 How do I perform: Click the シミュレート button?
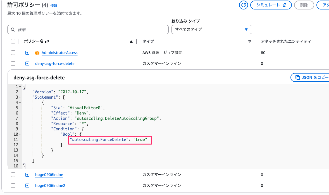point(271,5)
